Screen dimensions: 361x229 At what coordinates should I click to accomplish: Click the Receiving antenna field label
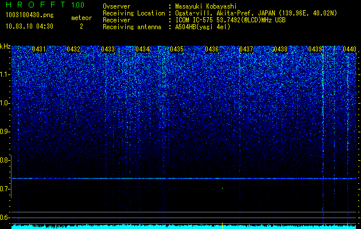132,27
